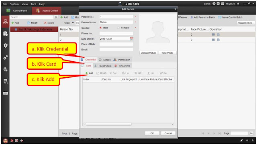This screenshot has width=257, height=145.
Task: Click Add Person in Batch
Action: pos(202,17)
